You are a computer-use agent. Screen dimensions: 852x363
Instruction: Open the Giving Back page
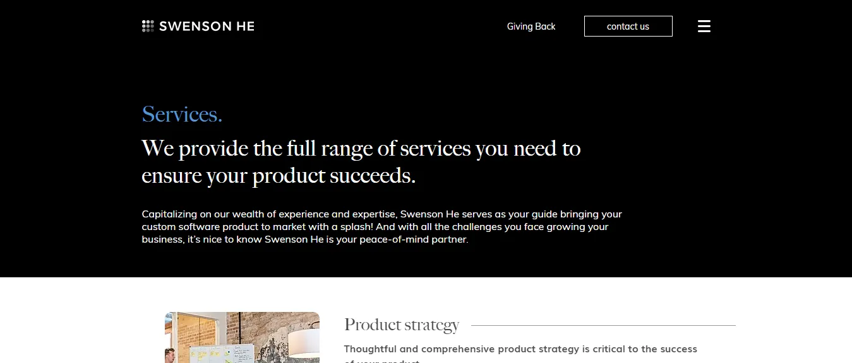[531, 26]
